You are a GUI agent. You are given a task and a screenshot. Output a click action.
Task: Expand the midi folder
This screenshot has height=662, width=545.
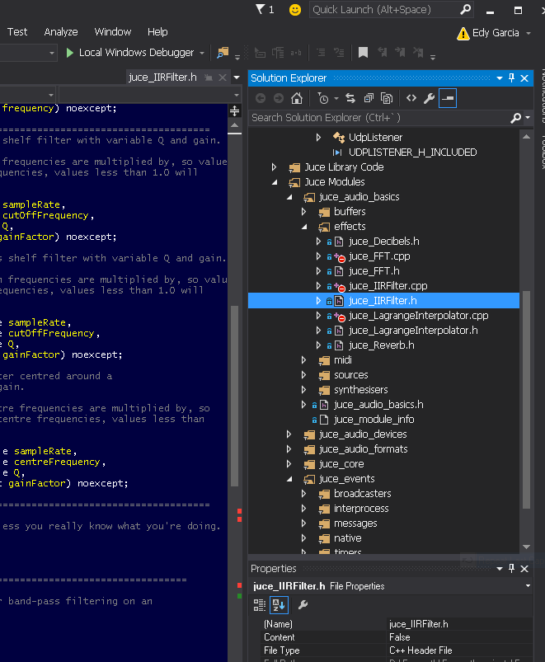click(303, 360)
